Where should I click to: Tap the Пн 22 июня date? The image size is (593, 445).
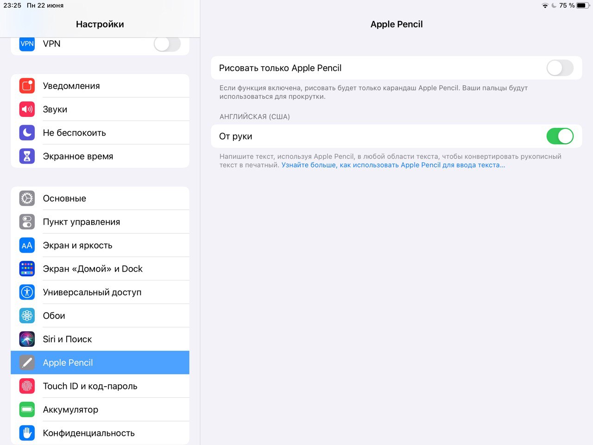pyautogui.click(x=45, y=6)
